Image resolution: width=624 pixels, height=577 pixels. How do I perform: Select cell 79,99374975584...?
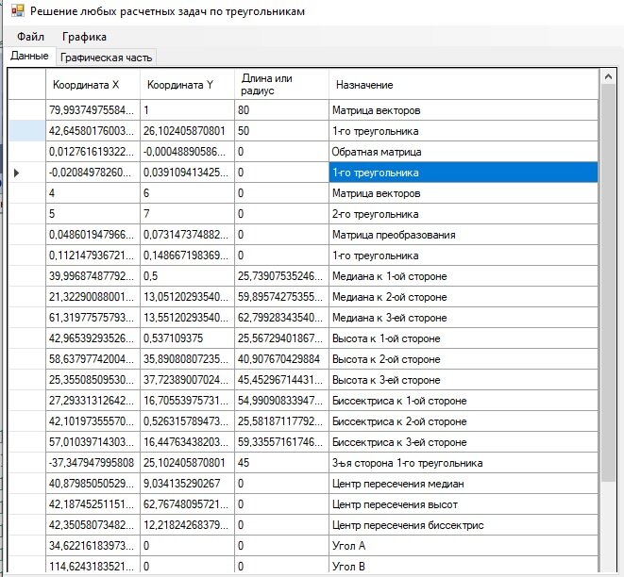coord(93,110)
